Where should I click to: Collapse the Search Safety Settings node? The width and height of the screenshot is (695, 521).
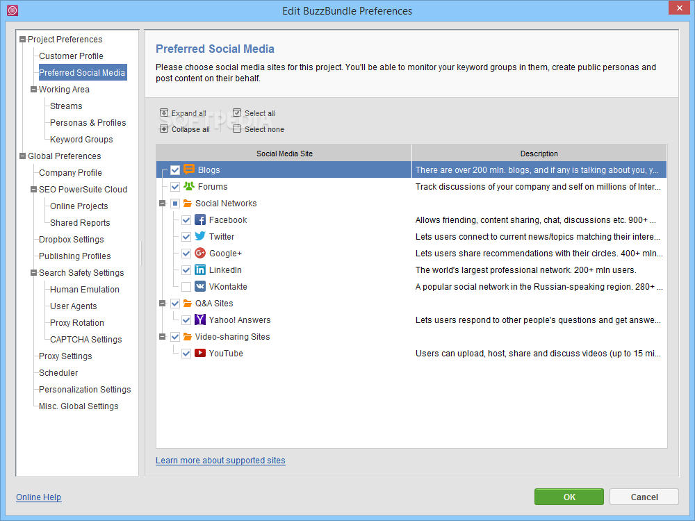[x=33, y=272]
